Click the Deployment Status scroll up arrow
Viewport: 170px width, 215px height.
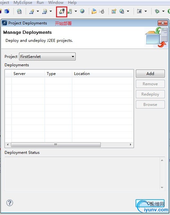click(162, 160)
